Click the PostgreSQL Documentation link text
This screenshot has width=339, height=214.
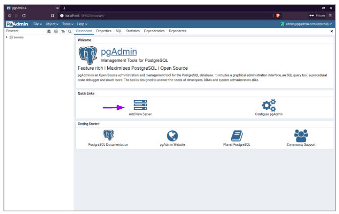point(108,145)
